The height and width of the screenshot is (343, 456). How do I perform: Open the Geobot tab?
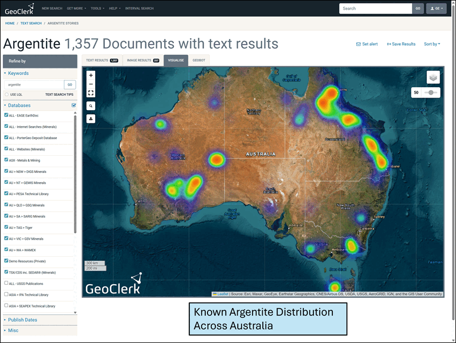click(199, 60)
